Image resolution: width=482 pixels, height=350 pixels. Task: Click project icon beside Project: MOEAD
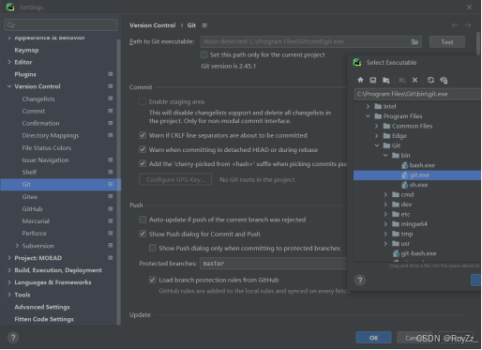(111, 258)
